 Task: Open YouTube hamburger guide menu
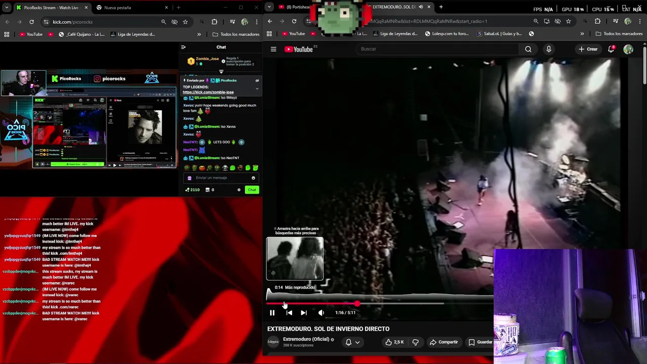[x=273, y=49]
